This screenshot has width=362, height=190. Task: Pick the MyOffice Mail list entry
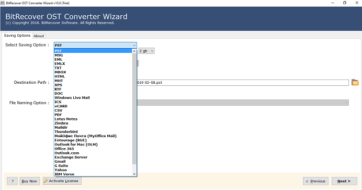tap(93, 136)
